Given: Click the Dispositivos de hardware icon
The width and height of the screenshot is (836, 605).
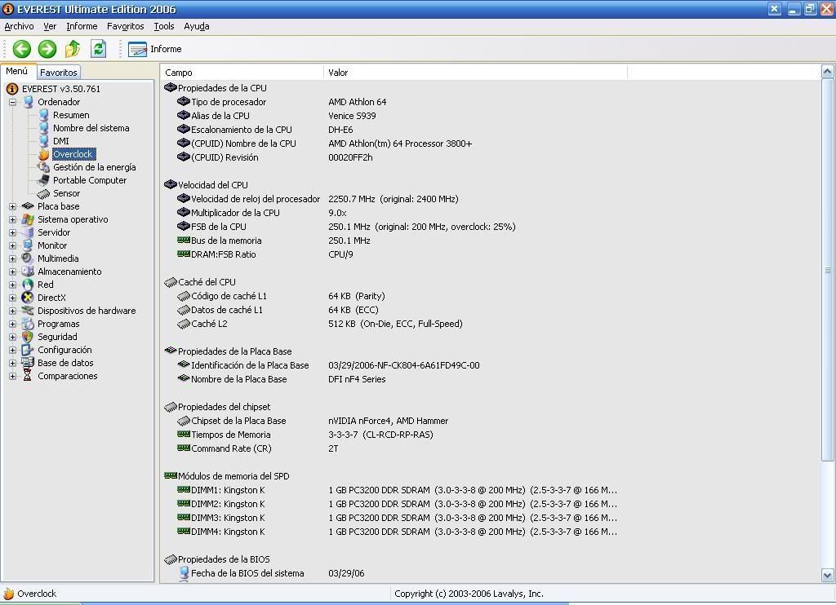Looking at the screenshot, I should tap(28, 311).
